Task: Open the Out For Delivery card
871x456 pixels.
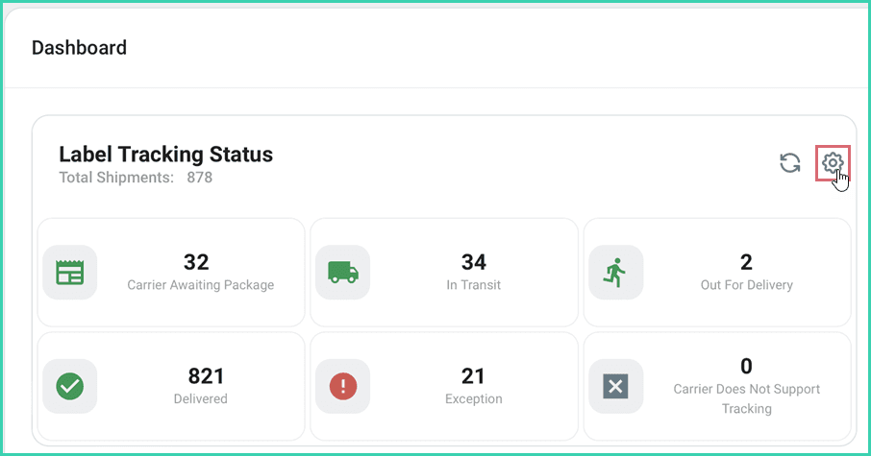Action: pos(717,273)
